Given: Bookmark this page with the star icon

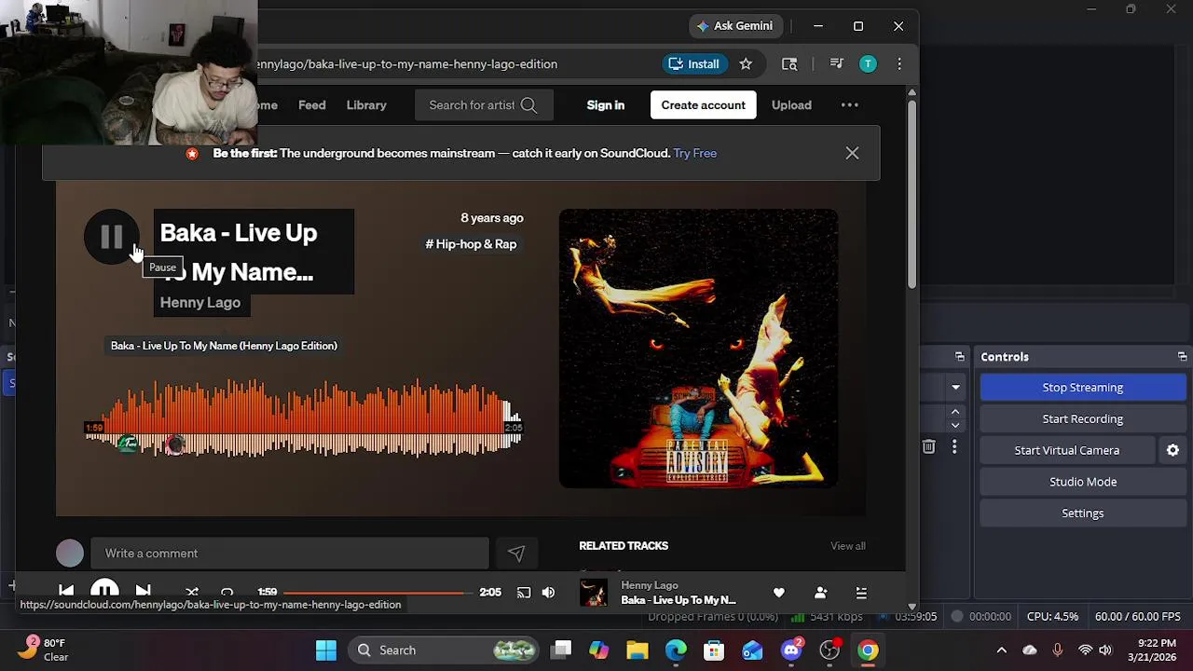Looking at the screenshot, I should coord(746,64).
